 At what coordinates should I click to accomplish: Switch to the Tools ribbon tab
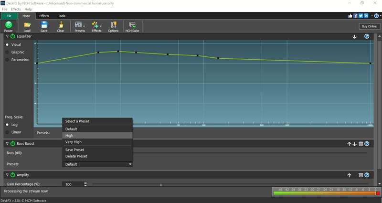point(62,16)
